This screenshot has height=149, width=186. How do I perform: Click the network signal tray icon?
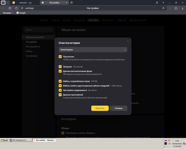coord(169,144)
